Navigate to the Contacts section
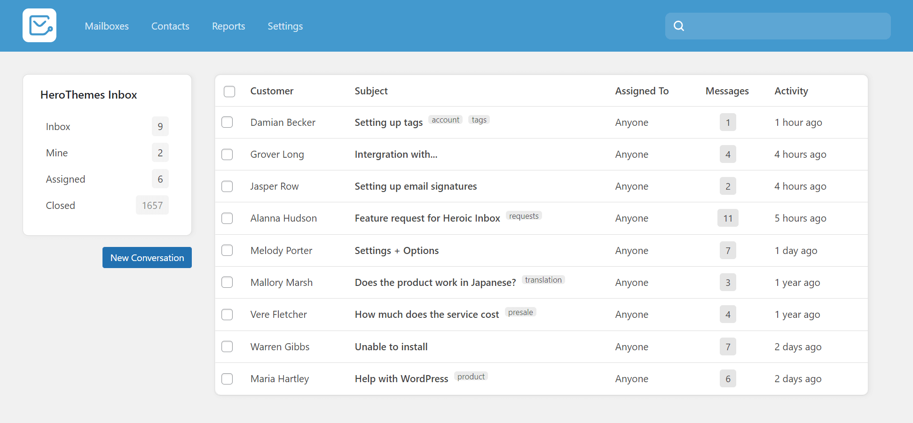This screenshot has height=423, width=913. point(170,26)
